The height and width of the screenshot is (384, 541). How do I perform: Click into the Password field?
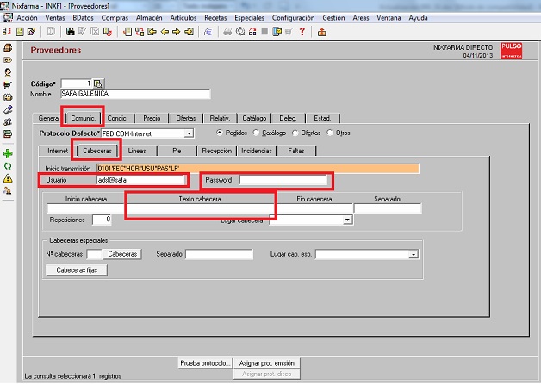pyautogui.click(x=283, y=180)
